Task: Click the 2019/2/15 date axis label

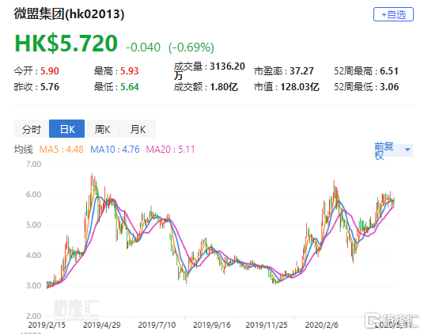Action: click(47, 325)
